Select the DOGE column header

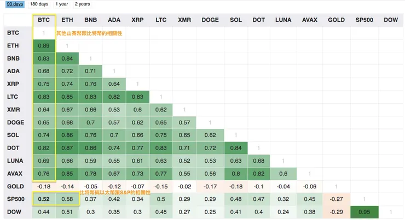210,20
